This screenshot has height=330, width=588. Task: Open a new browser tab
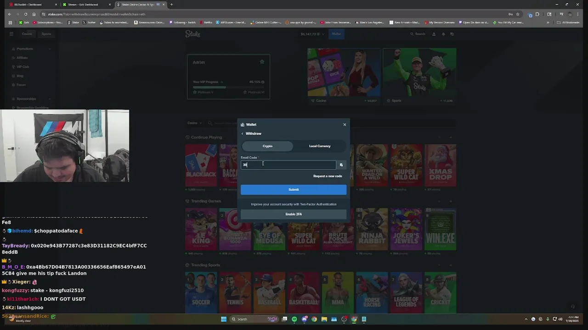pyautogui.click(x=171, y=5)
